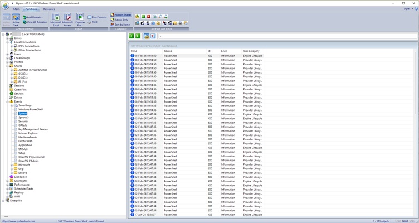
Task: Click View All Domains
Action: click(35, 22)
